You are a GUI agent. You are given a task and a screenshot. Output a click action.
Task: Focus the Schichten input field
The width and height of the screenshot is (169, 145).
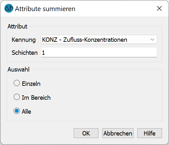[x=99, y=52]
